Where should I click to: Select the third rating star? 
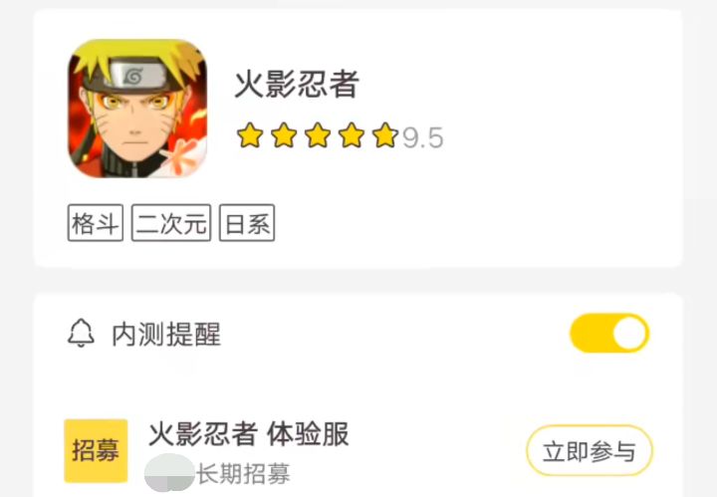(x=318, y=135)
